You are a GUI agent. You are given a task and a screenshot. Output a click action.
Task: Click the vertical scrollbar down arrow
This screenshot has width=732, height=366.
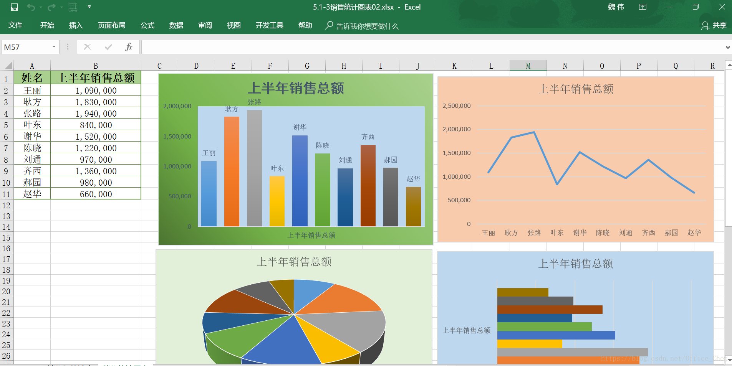(729, 360)
